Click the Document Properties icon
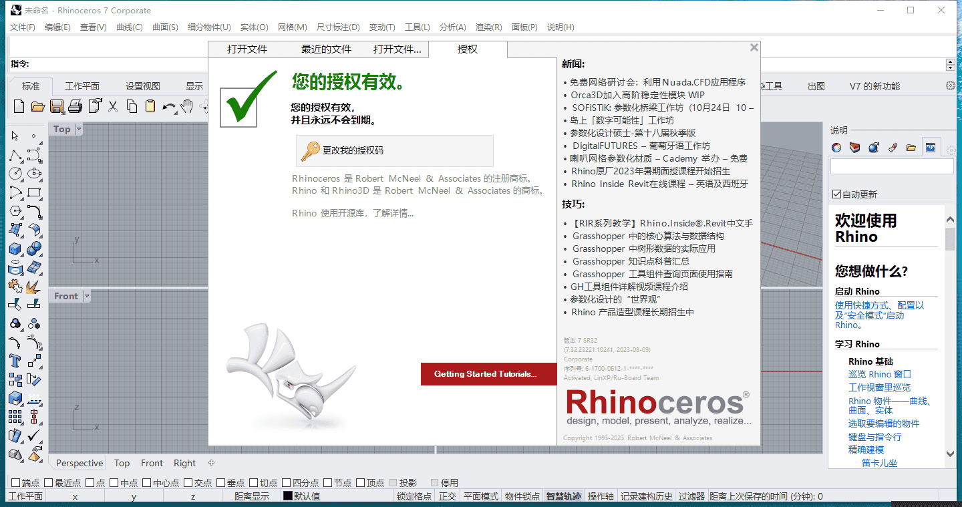The width and height of the screenshot is (962, 507). [x=94, y=106]
